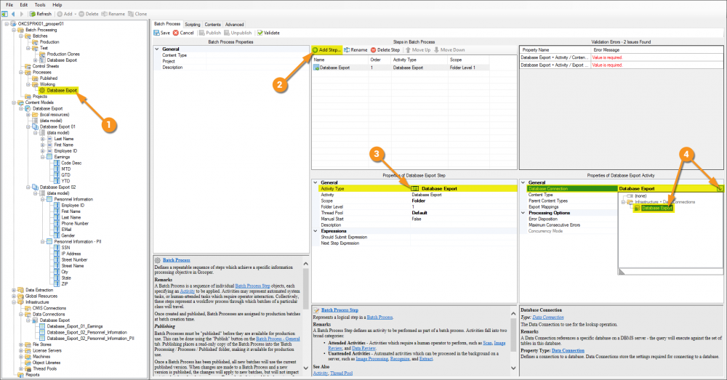Click the forward navigation arrow icon

[21, 14]
